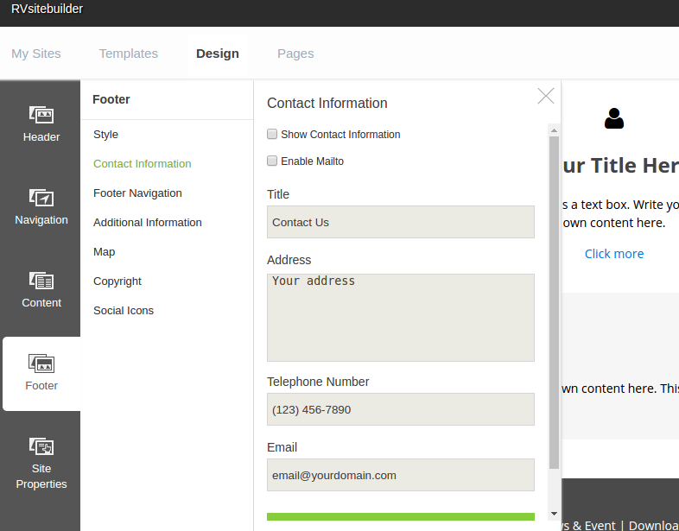This screenshot has height=531, width=679.
Task: Click the Telephone Number input field
Action: [x=400, y=409]
